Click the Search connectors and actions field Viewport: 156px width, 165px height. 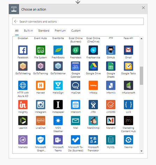click(x=78, y=21)
